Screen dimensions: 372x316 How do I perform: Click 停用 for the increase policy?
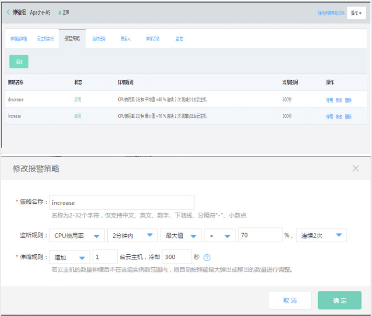tap(329, 117)
